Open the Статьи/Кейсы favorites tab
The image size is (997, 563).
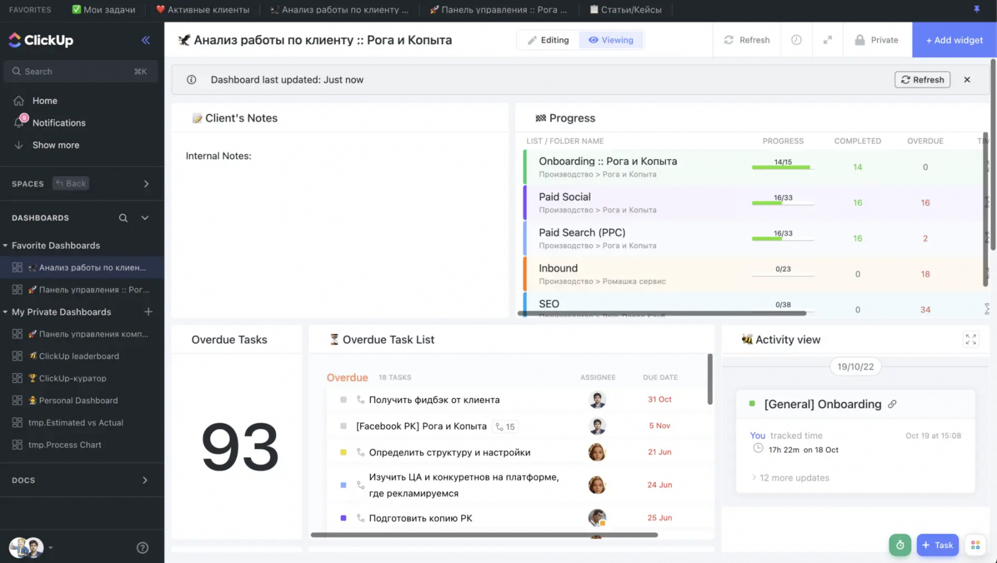pyautogui.click(x=626, y=9)
